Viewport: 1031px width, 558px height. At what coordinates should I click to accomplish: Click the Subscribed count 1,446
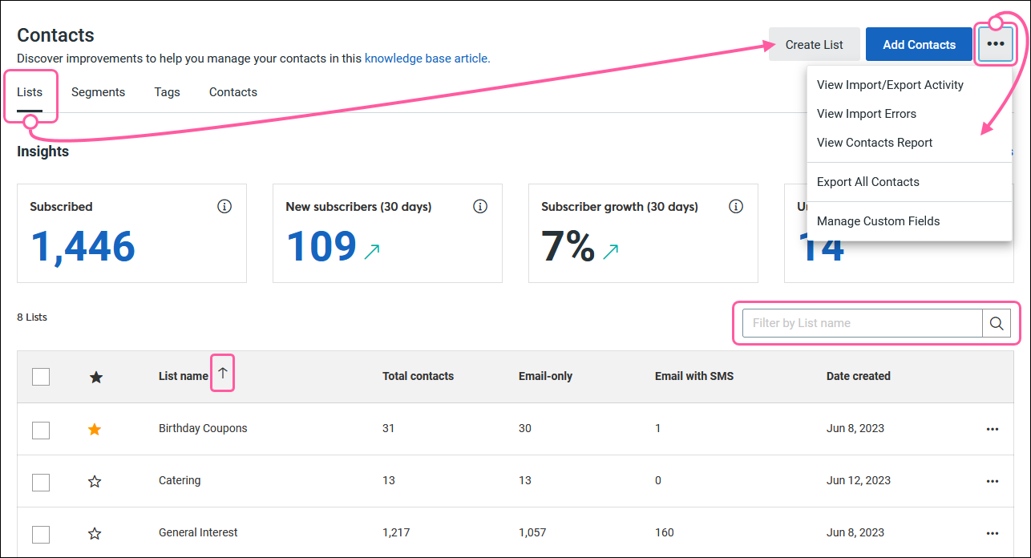point(83,247)
